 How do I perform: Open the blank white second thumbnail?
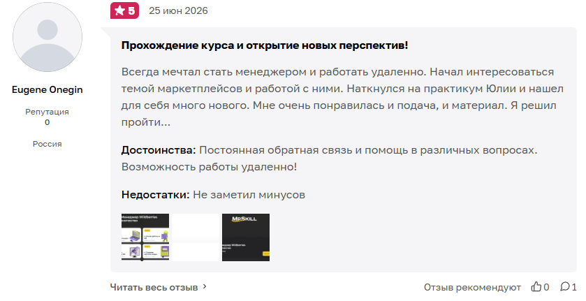coord(196,237)
